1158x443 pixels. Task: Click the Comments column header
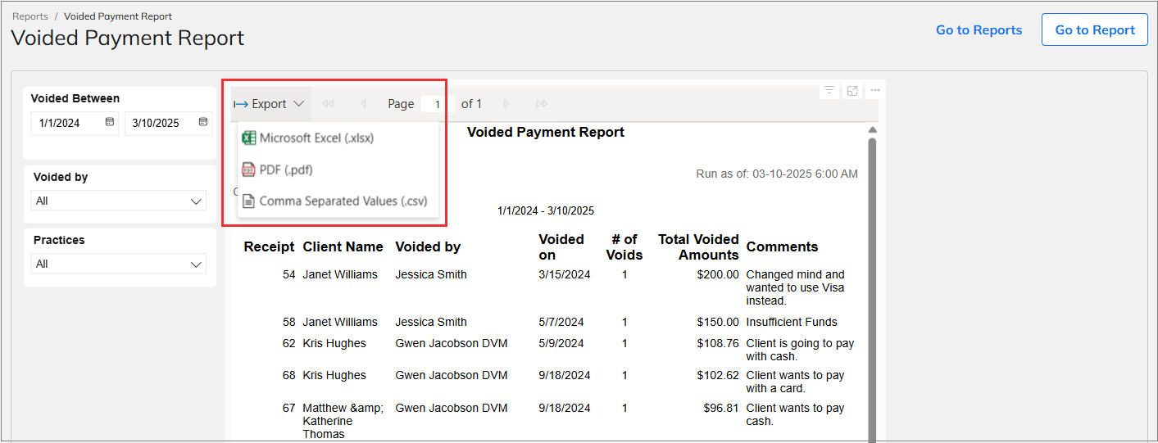(782, 246)
